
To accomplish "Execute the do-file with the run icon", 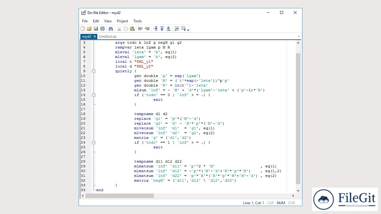I will coord(183,29).
